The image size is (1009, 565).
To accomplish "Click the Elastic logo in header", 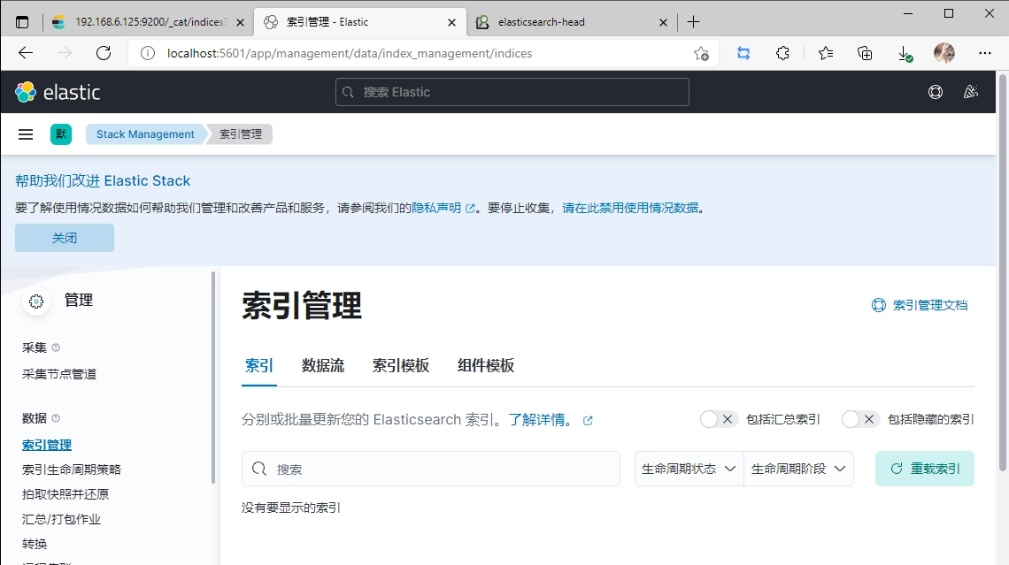I will coord(58,92).
